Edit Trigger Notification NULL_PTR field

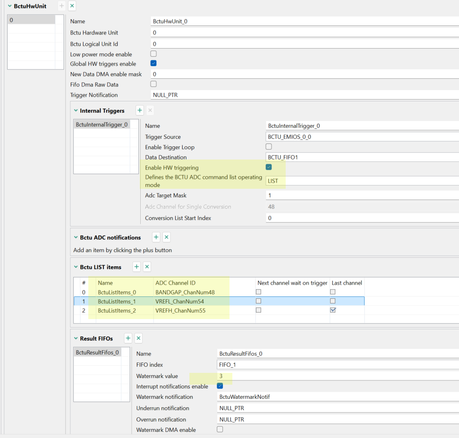coord(305,95)
